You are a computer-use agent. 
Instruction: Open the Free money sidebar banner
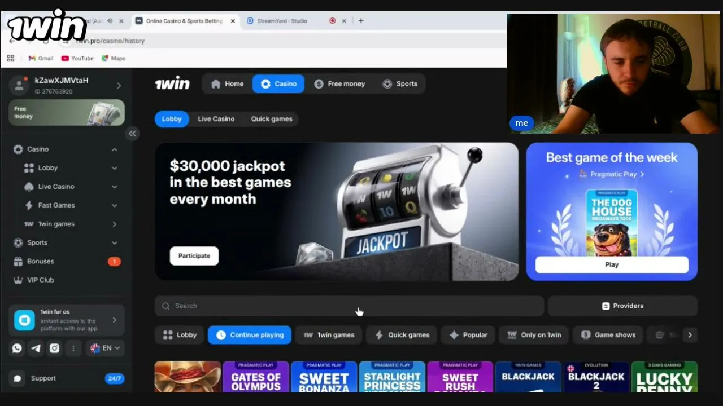coord(67,113)
